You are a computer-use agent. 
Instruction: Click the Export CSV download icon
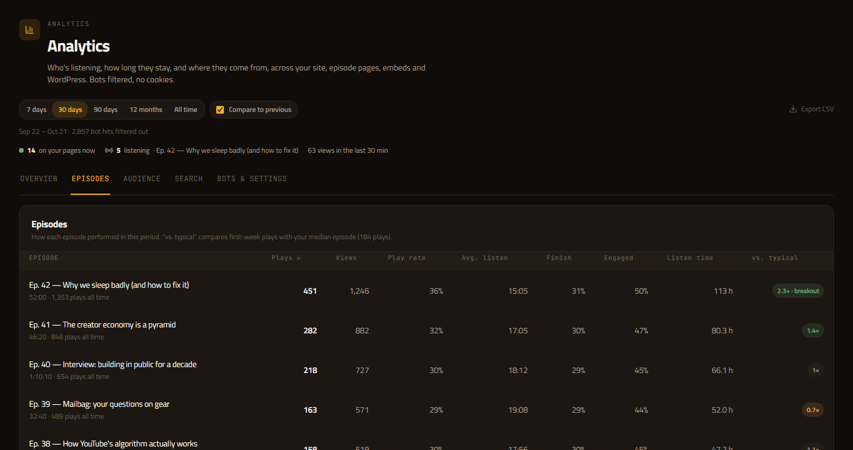point(793,109)
